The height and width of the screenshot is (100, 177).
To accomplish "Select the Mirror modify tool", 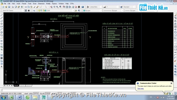I will [x=175, y=21].
